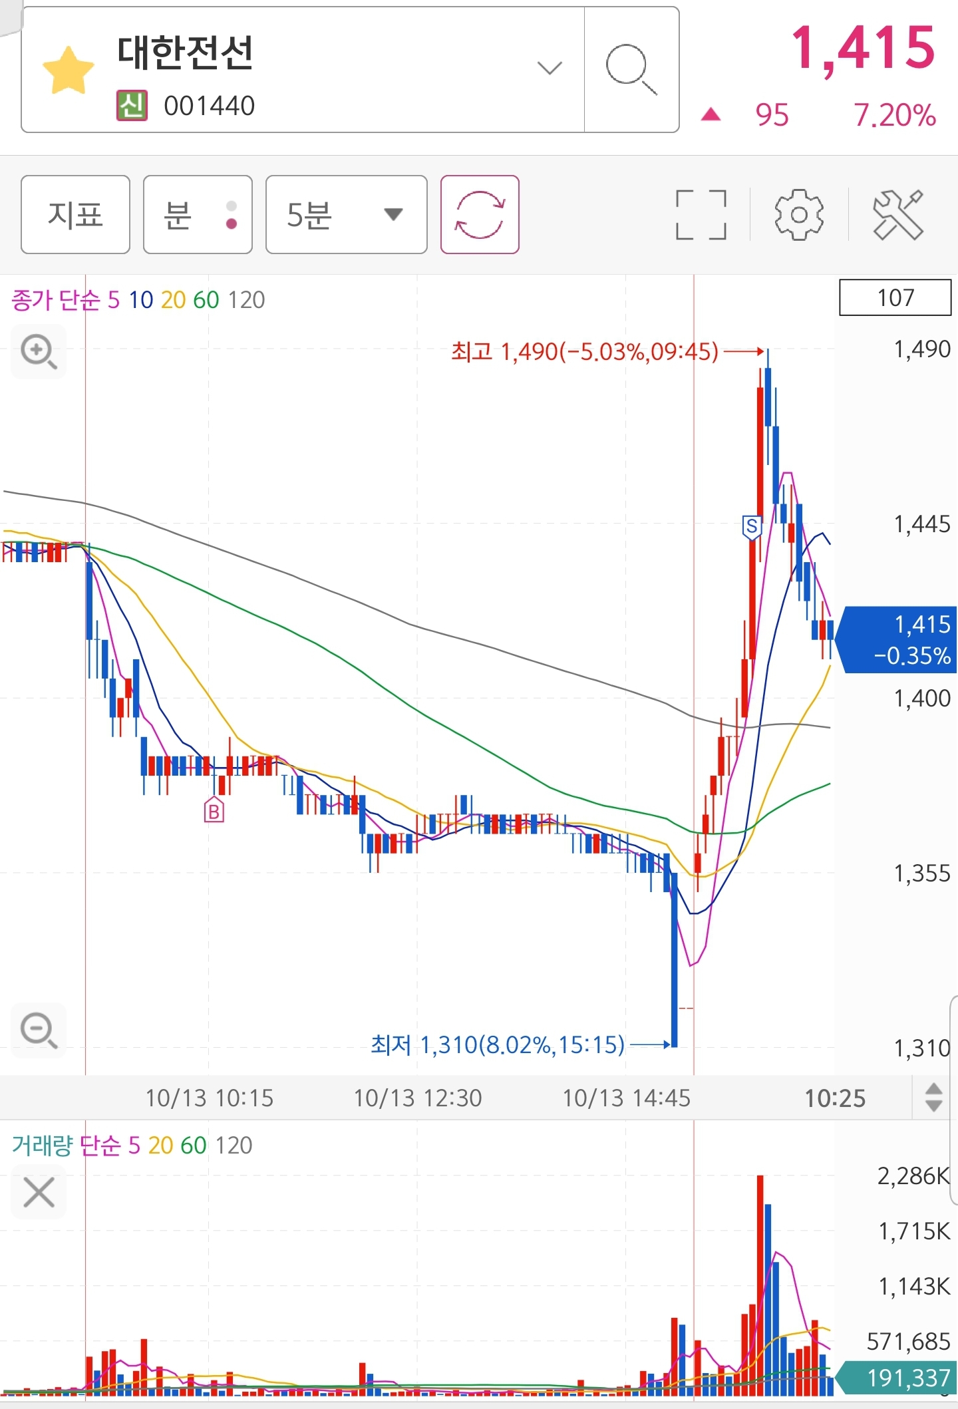Open stock search with the magnifier icon

click(631, 70)
